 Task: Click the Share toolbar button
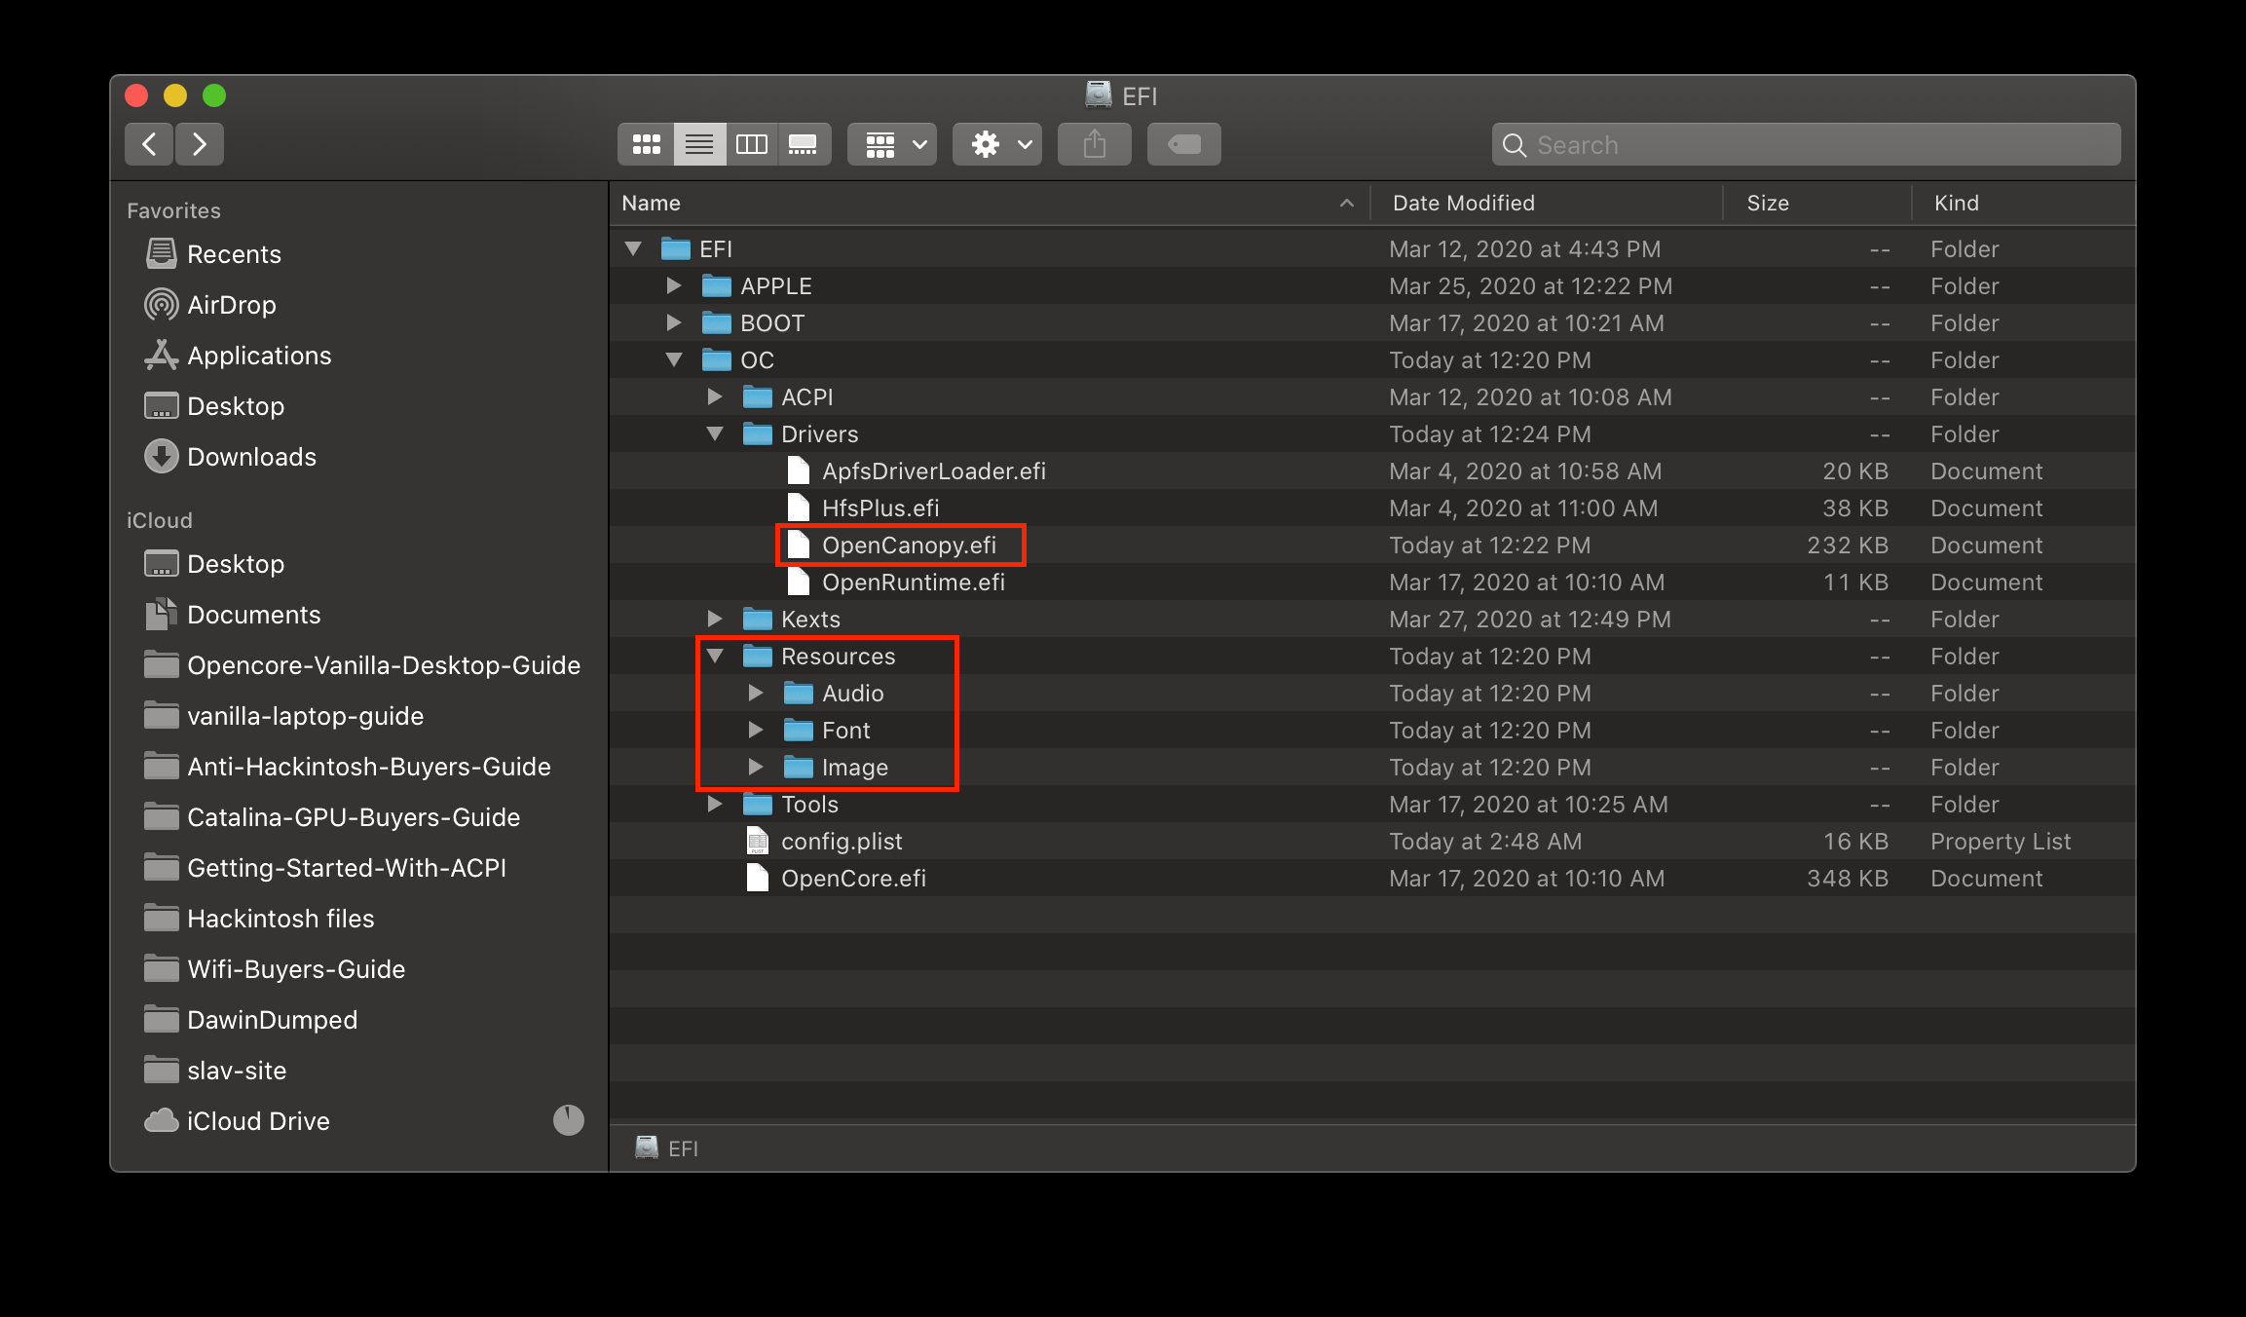[x=1094, y=145]
